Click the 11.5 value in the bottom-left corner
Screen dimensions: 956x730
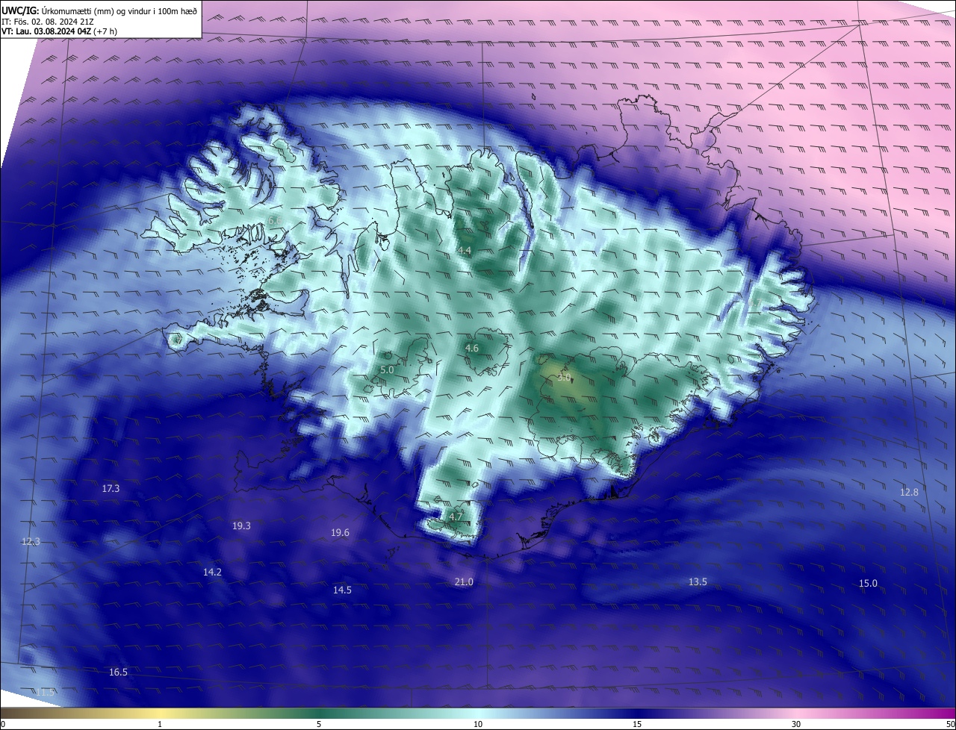click(46, 693)
